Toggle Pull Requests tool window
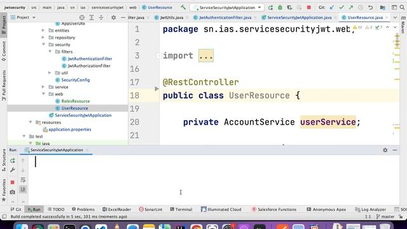 point(4,85)
